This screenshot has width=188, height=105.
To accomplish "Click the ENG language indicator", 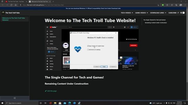I will pyautogui.click(x=174, y=103).
